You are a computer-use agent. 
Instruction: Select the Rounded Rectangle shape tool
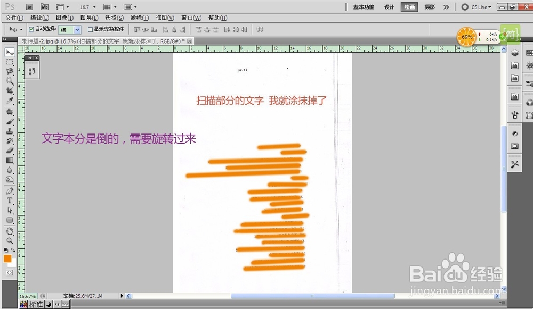click(x=10, y=220)
